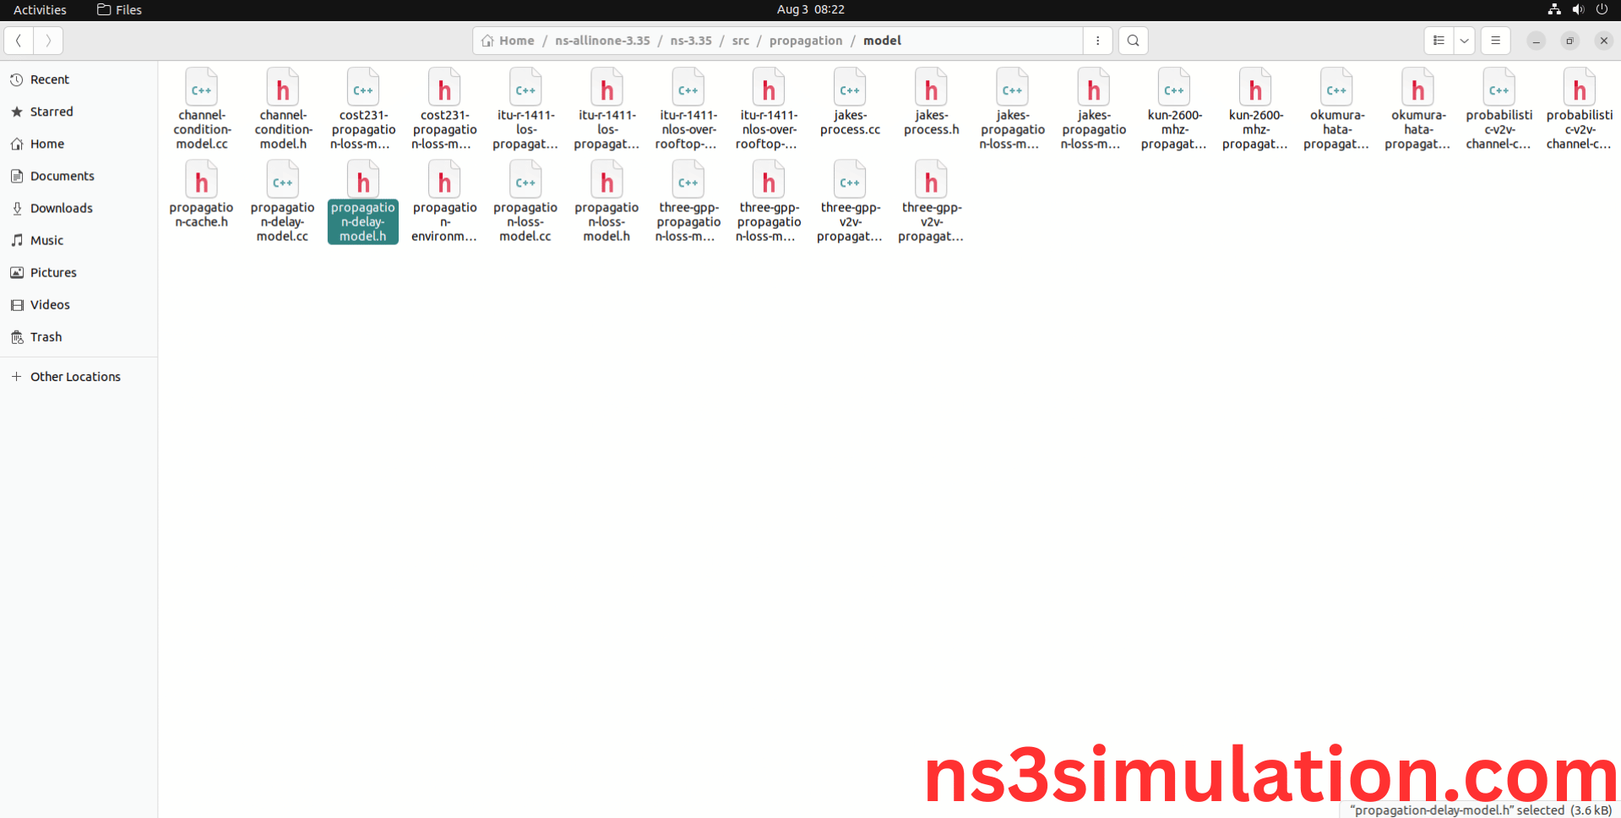Click the search magnifier icon
The image size is (1621, 818).
[1133, 41]
